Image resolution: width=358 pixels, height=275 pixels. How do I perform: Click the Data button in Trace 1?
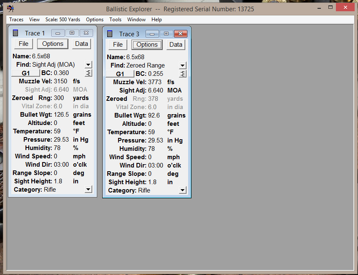point(81,44)
